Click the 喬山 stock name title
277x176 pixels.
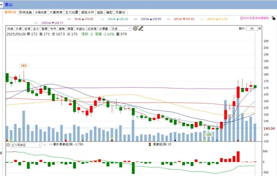(x=9, y=4)
